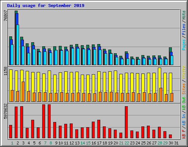This screenshot has height=147, width=188.
Task: Click day label 12 on the axis
Action: pos(72,143)
